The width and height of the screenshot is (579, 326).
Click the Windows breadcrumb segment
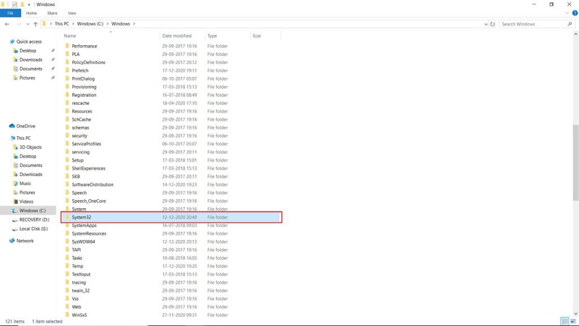click(121, 24)
